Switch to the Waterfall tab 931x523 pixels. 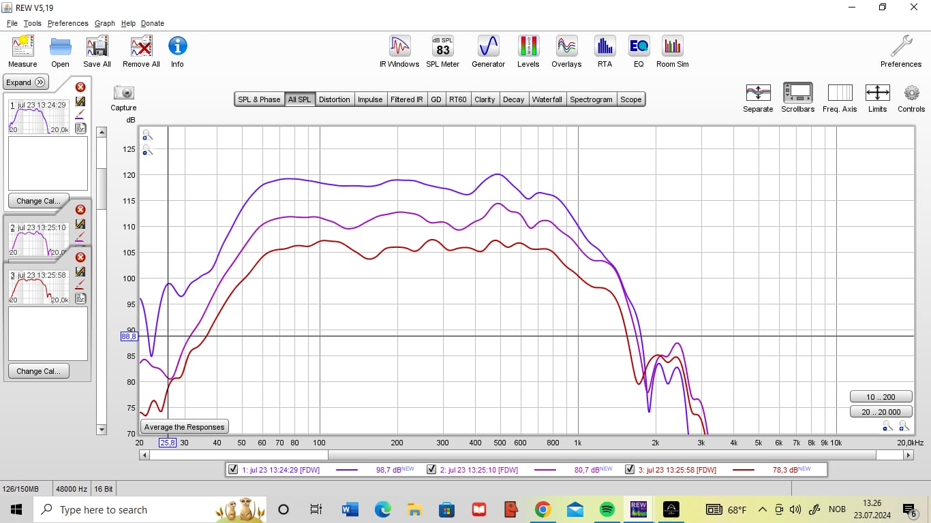[x=547, y=99]
